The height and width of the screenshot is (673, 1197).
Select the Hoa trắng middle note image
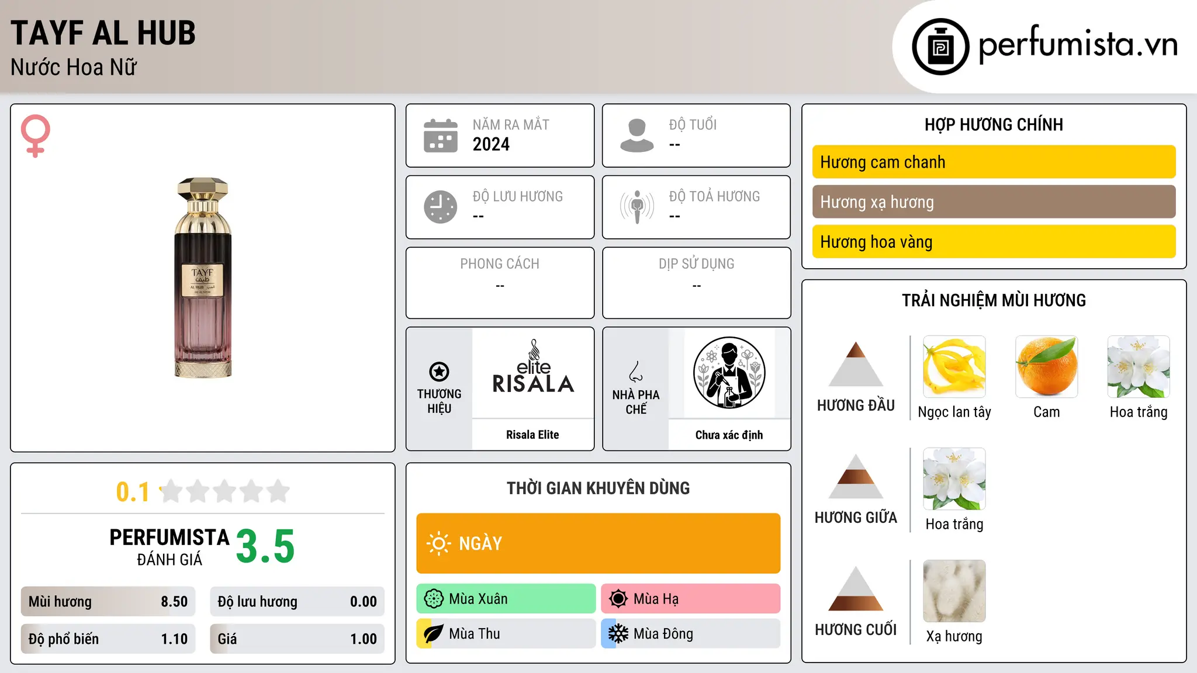click(954, 479)
